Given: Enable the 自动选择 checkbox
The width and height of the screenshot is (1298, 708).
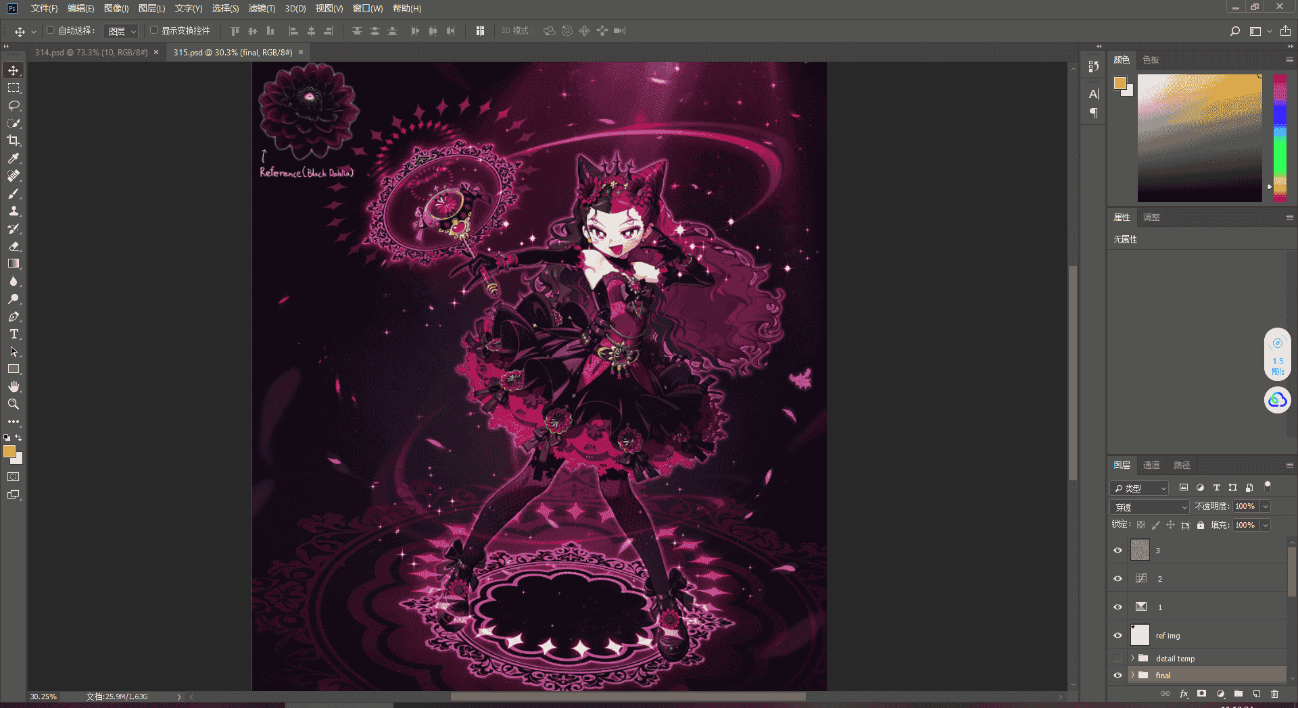Looking at the screenshot, I should click(x=50, y=30).
